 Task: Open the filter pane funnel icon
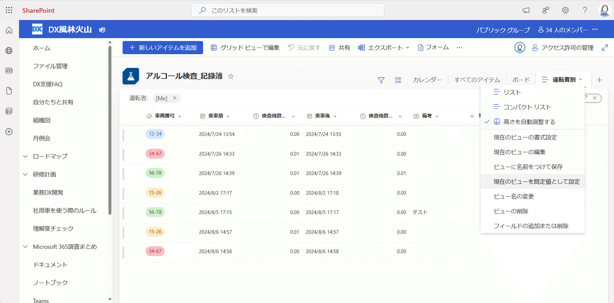tap(381, 80)
